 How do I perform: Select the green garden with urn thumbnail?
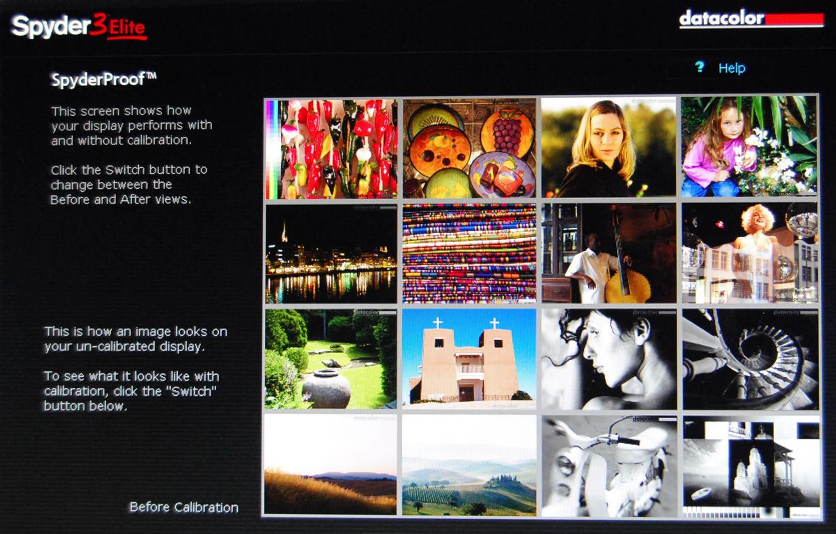(x=331, y=359)
